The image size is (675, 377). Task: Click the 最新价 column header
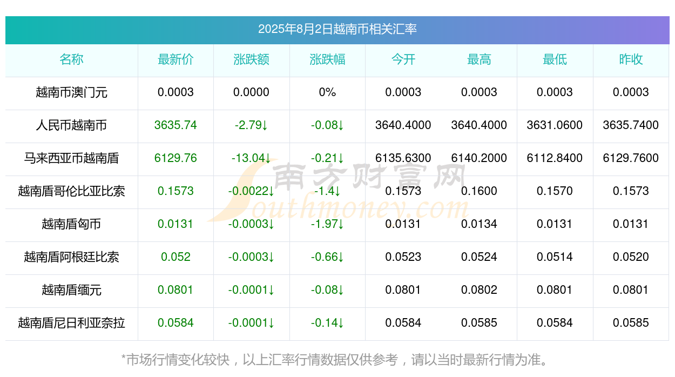(x=175, y=59)
